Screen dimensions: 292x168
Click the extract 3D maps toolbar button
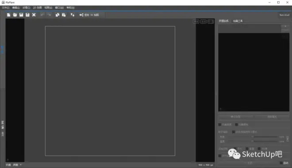pyautogui.click(x=89, y=15)
